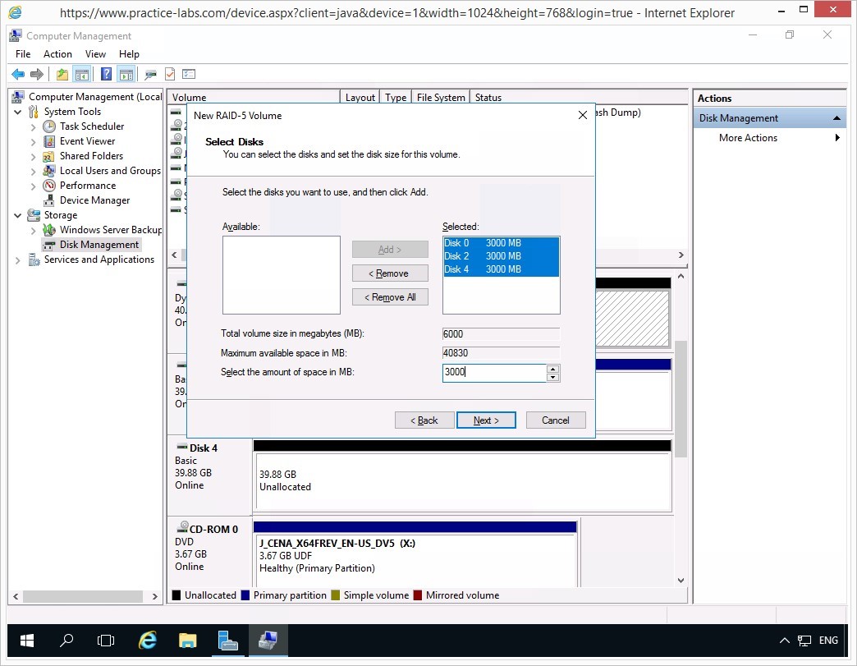The width and height of the screenshot is (857, 666).
Task: Click the Device Manager tree icon
Action: (x=50, y=200)
